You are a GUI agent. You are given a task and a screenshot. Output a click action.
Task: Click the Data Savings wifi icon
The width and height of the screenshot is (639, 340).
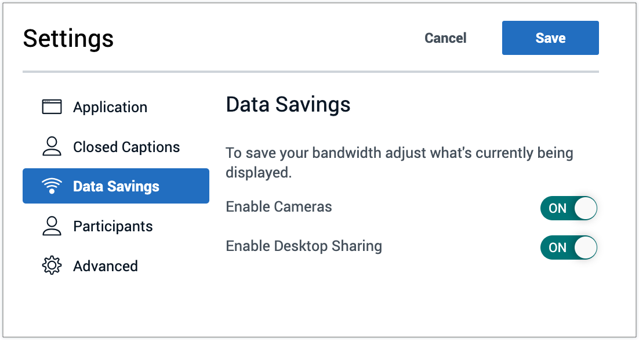tap(52, 186)
